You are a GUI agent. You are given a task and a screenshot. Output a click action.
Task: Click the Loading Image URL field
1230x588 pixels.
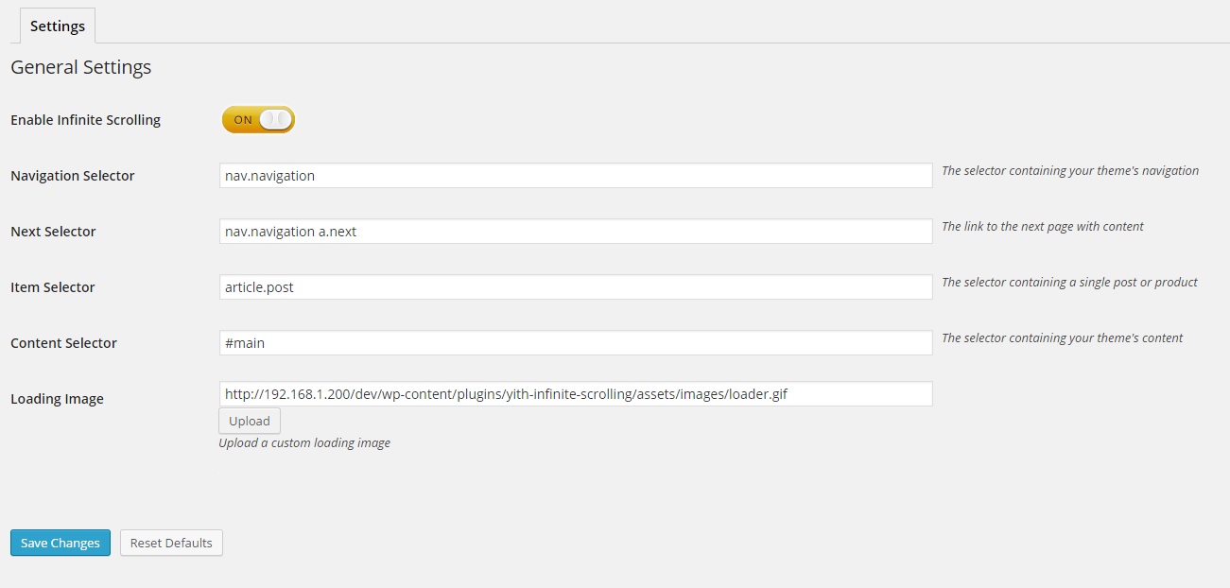coord(575,394)
